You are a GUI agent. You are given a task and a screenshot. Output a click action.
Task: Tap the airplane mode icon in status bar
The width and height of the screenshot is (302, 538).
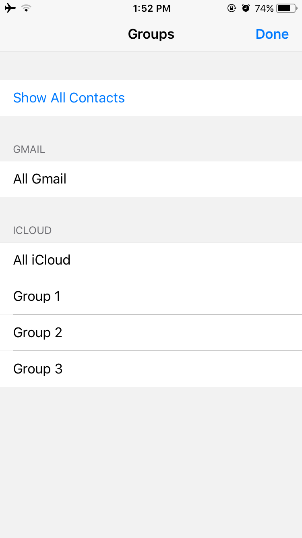[10, 8]
